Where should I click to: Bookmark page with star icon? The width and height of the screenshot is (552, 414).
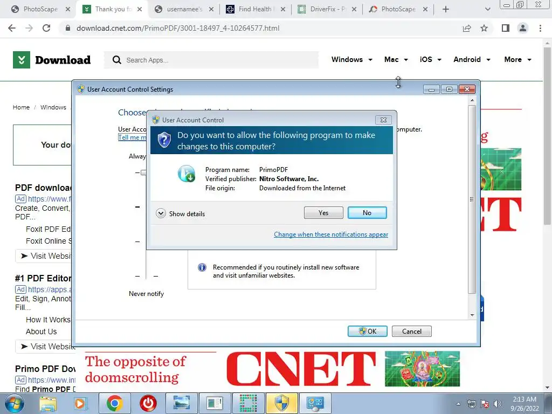(485, 28)
